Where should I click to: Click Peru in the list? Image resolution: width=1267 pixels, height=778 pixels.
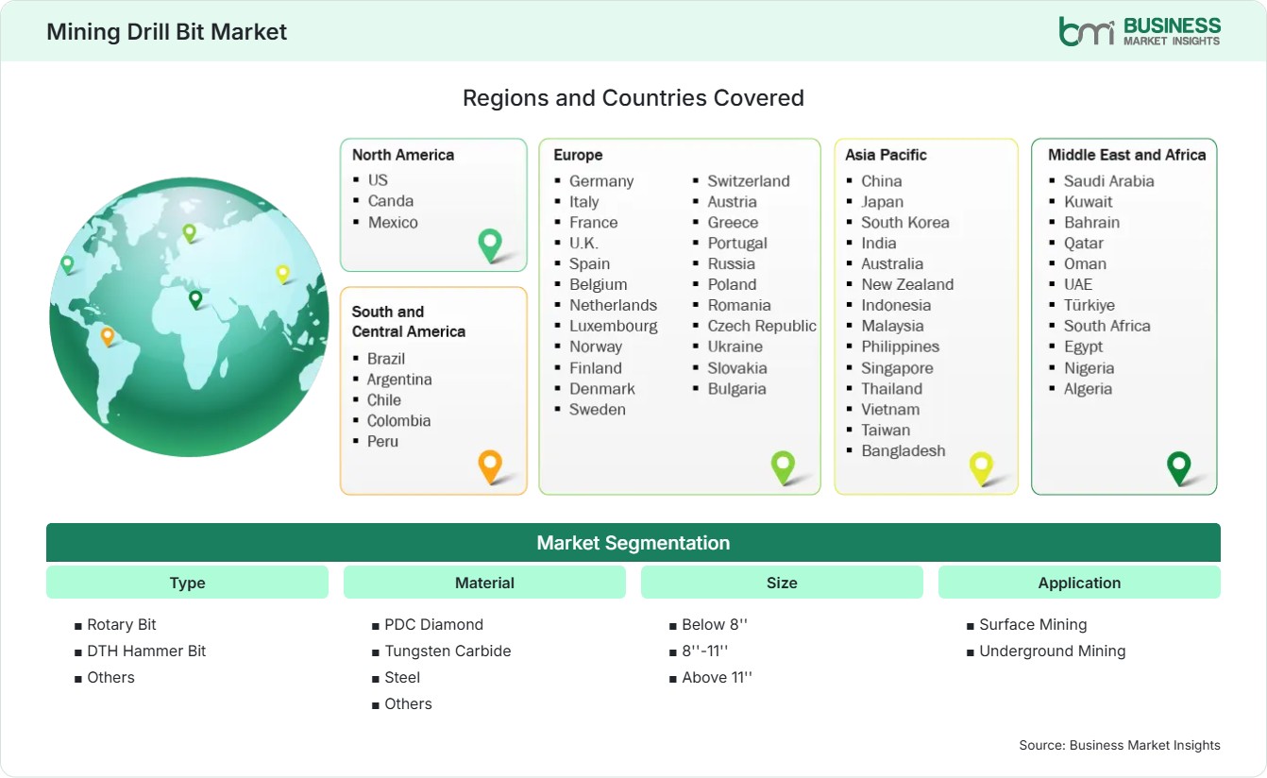382,441
